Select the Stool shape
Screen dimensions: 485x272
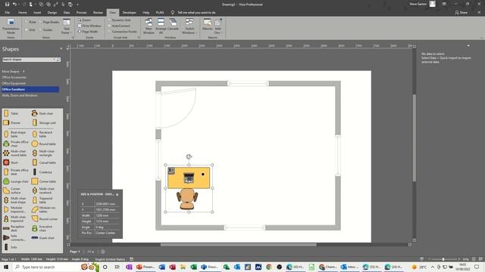click(11, 162)
